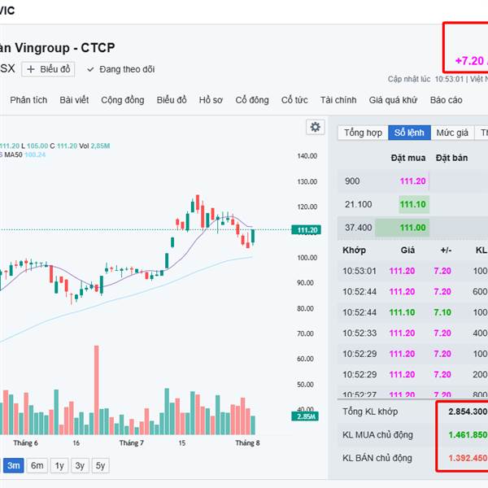The image size is (488, 488).
Task: Open the Báo cáo tab
Action: pyautogui.click(x=446, y=100)
